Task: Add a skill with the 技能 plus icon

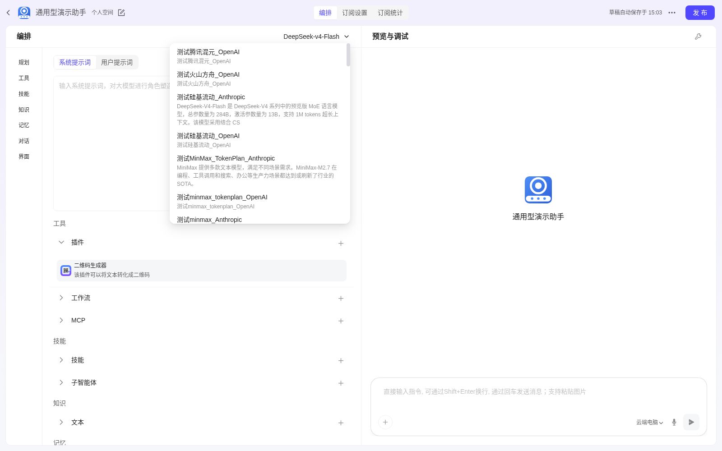Action: pos(341,360)
